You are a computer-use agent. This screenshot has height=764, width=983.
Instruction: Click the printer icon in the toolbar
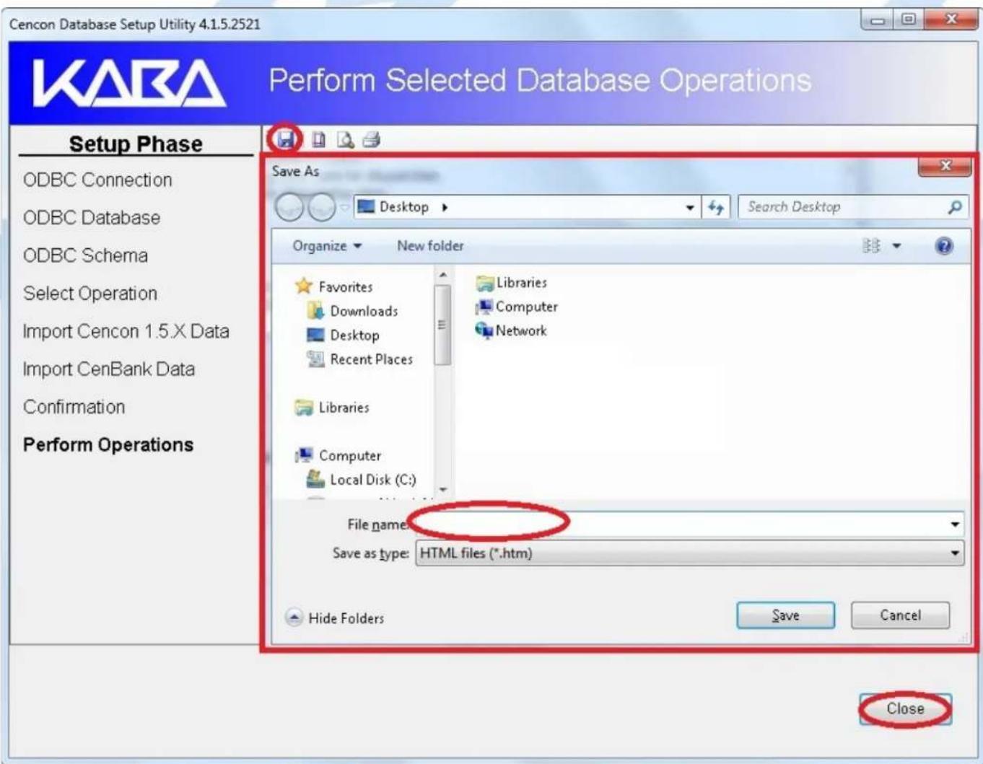click(x=371, y=139)
